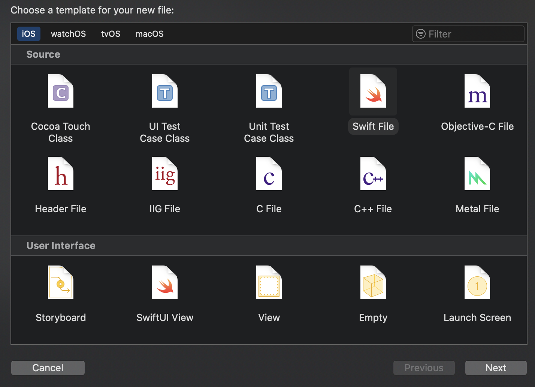Screen dimensions: 535x387
Task: Select the C++ File template icon
Action: [373, 174]
